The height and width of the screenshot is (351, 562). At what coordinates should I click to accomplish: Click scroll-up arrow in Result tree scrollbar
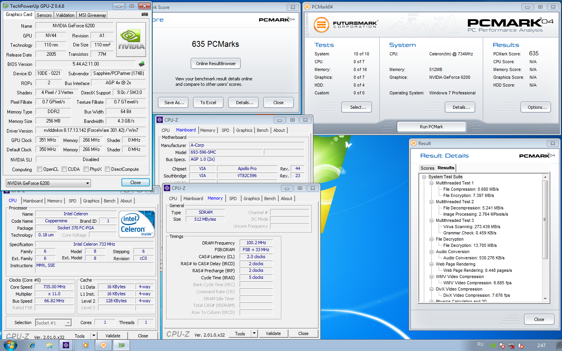tap(545, 177)
